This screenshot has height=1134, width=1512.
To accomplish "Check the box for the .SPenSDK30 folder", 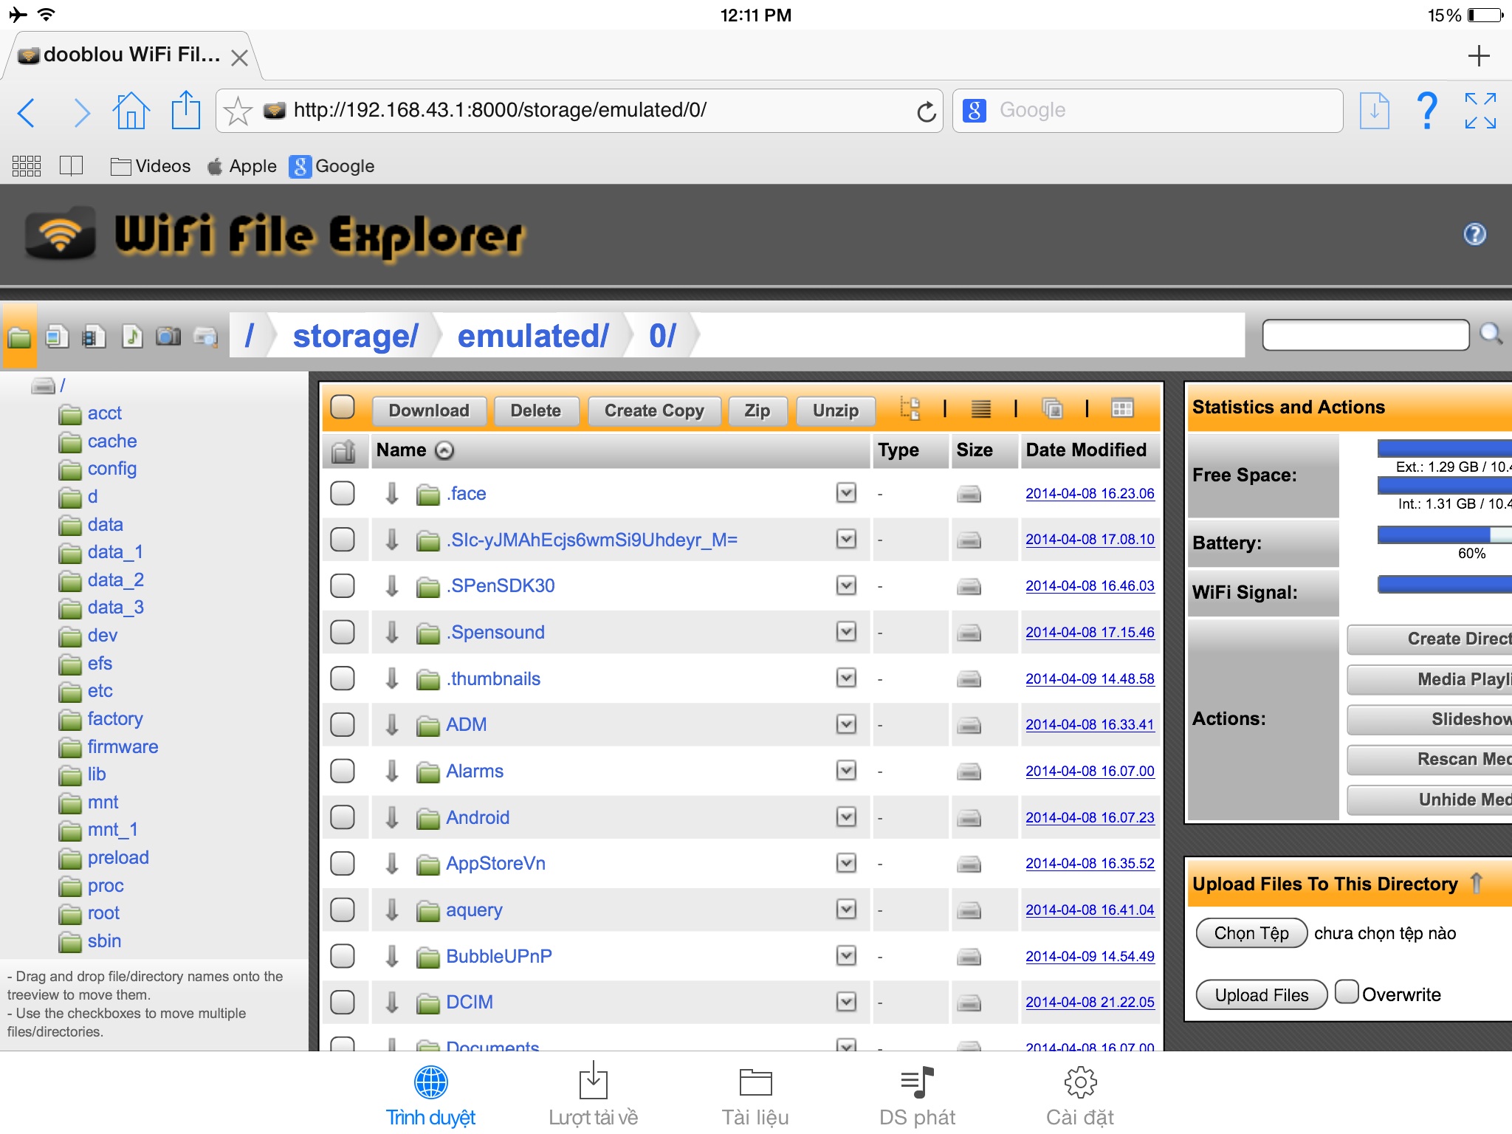I will tap(343, 586).
